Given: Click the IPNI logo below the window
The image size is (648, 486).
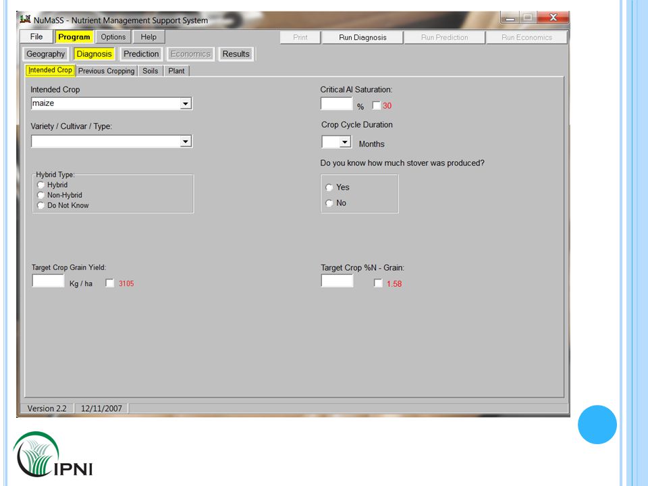Looking at the screenshot, I should point(53,454).
